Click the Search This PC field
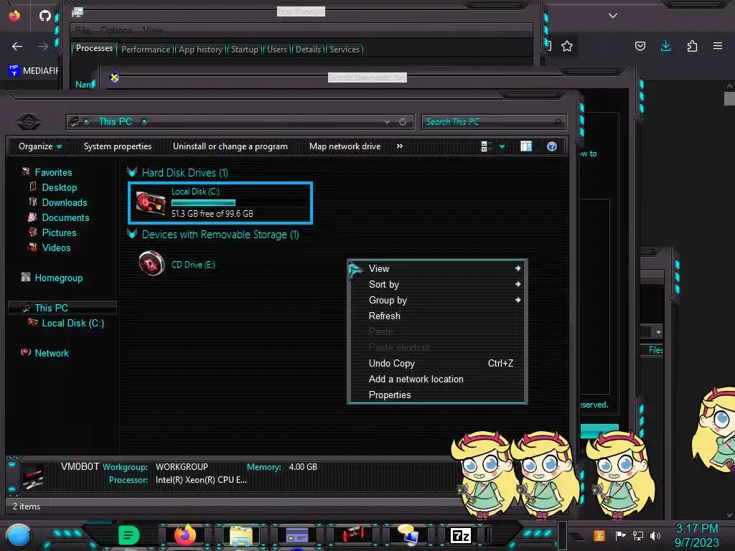The image size is (735, 551). coord(493,122)
